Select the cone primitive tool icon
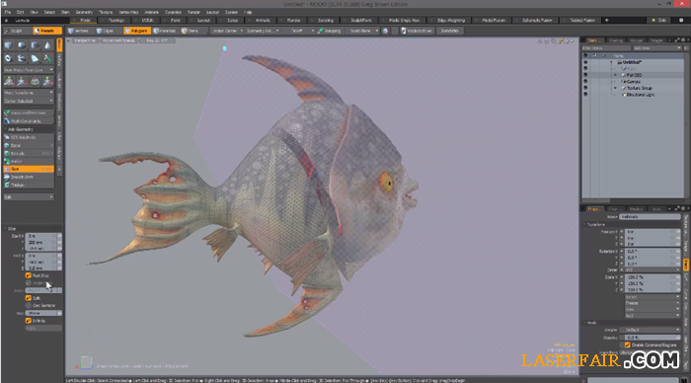Image resolution: width=691 pixels, height=383 pixels. (x=47, y=45)
